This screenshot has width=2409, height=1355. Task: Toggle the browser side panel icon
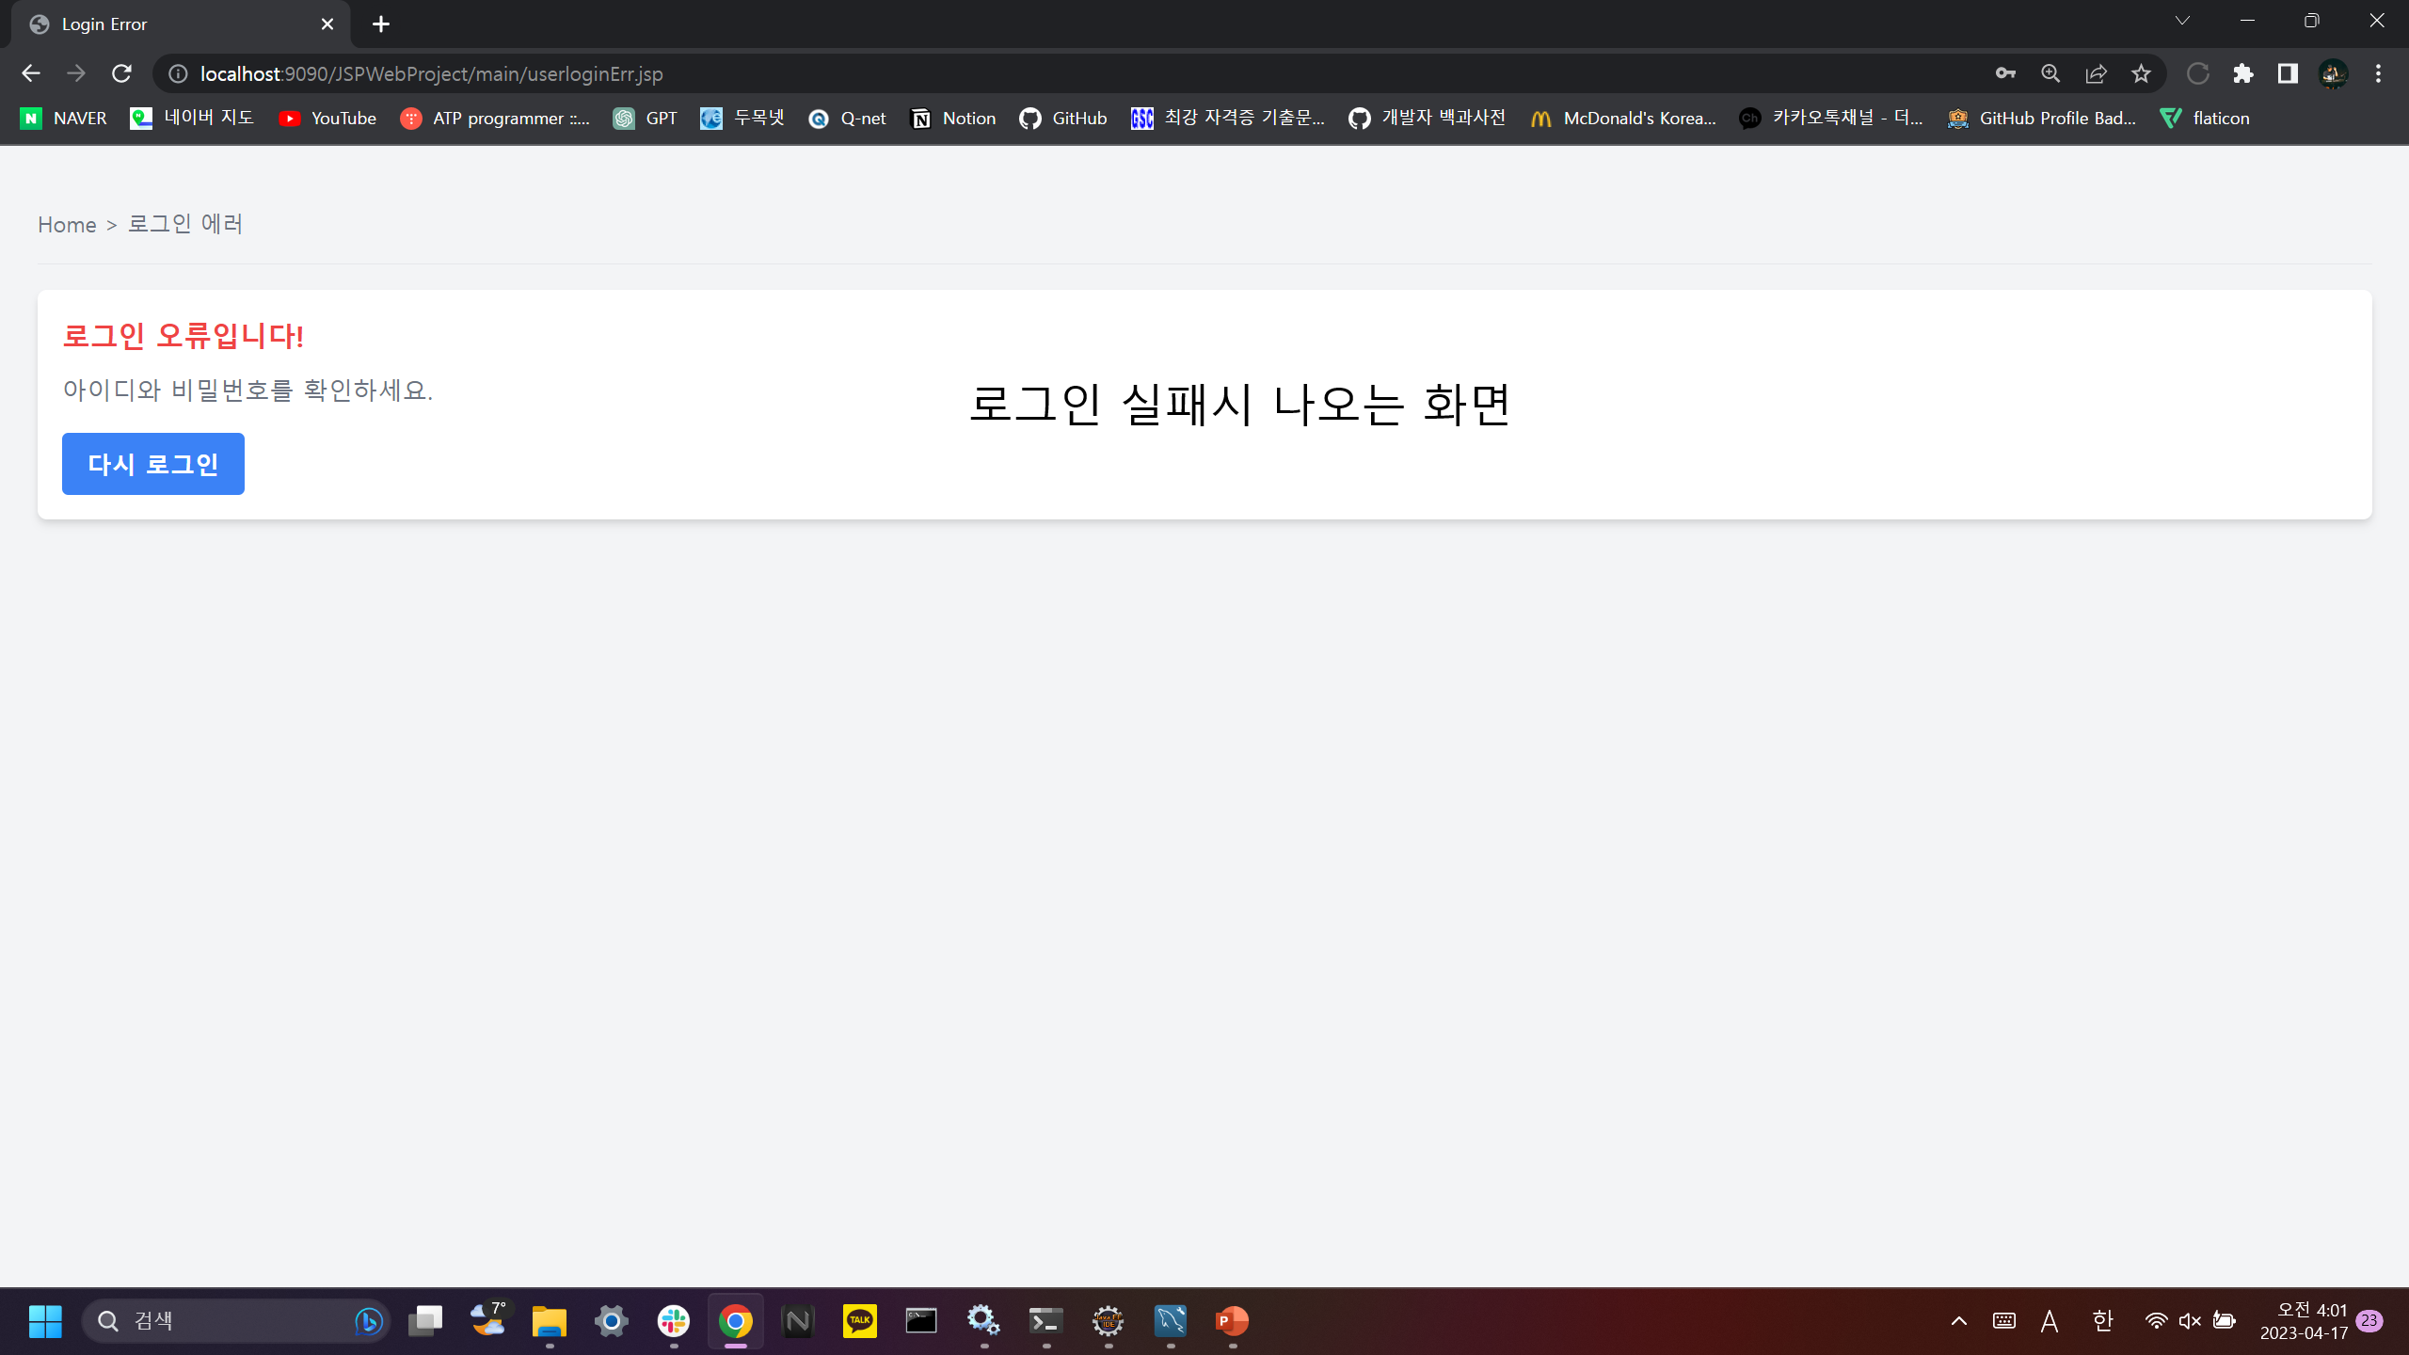pyautogui.click(x=2288, y=73)
